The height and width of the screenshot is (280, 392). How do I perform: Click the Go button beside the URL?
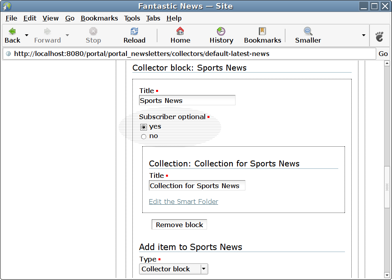coord(383,54)
